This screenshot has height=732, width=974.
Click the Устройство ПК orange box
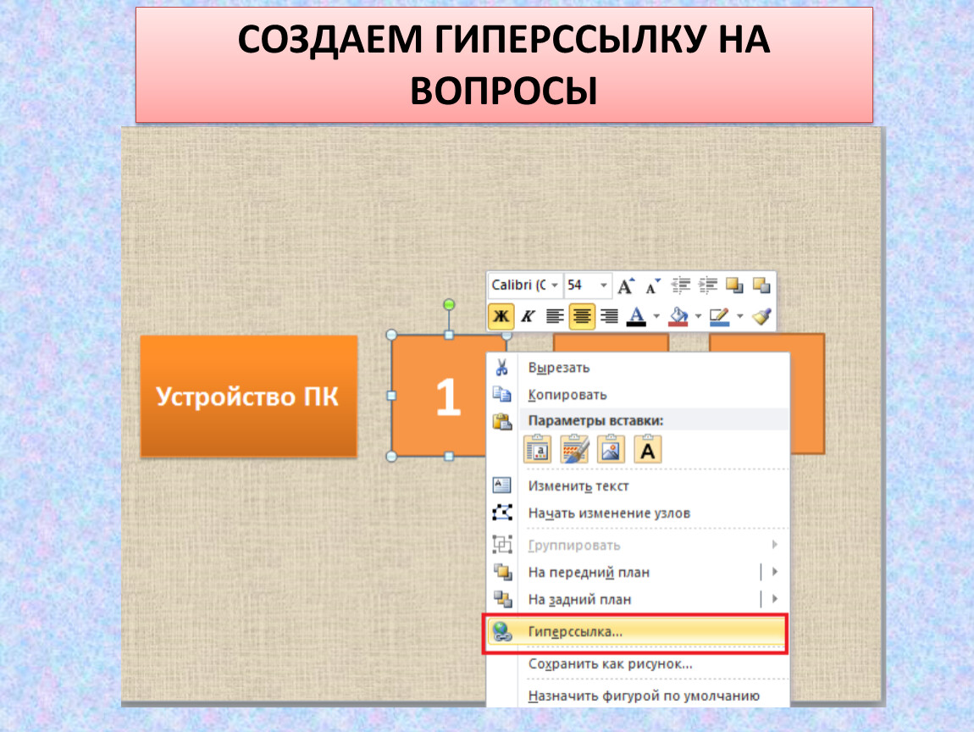(x=248, y=396)
